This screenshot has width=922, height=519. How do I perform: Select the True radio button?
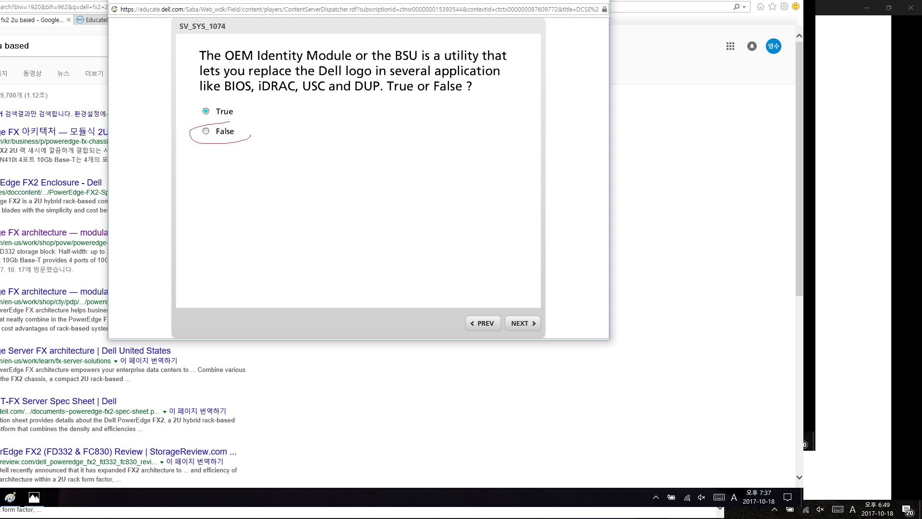[206, 111]
